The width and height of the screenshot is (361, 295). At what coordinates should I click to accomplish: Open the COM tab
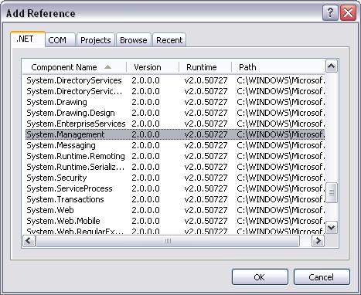click(60, 40)
